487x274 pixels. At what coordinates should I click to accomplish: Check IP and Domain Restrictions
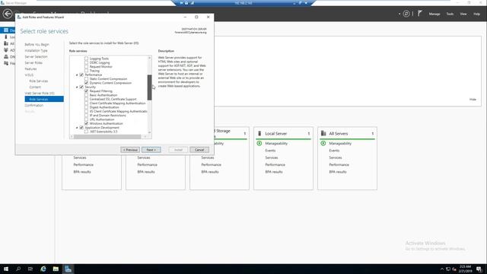(86, 115)
